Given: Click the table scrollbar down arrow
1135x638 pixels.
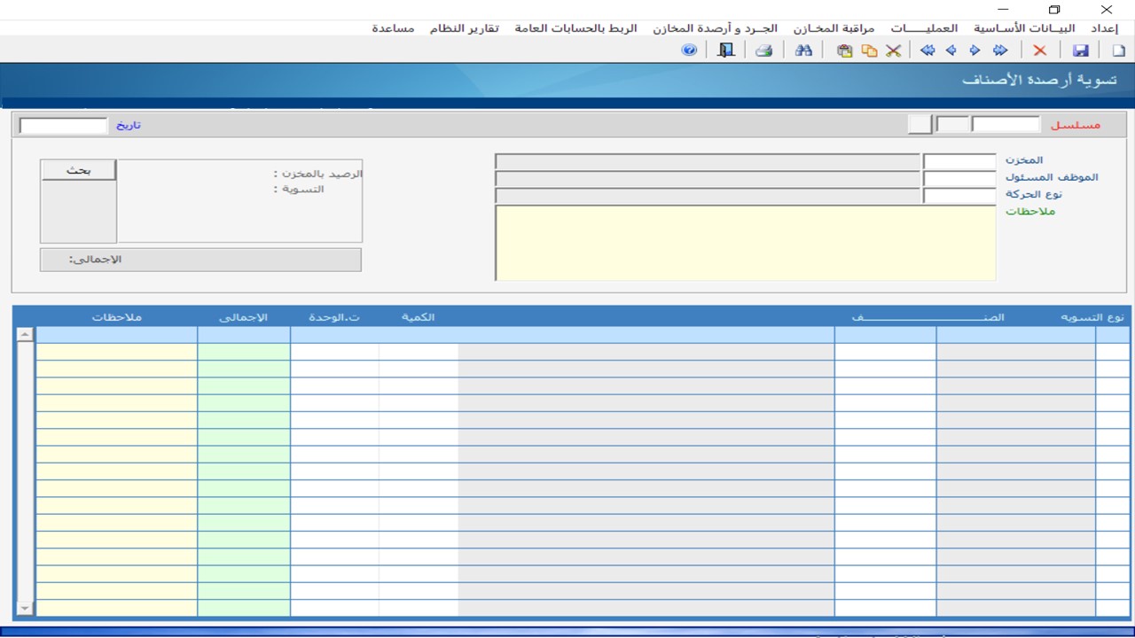Looking at the screenshot, I should coord(25,608).
